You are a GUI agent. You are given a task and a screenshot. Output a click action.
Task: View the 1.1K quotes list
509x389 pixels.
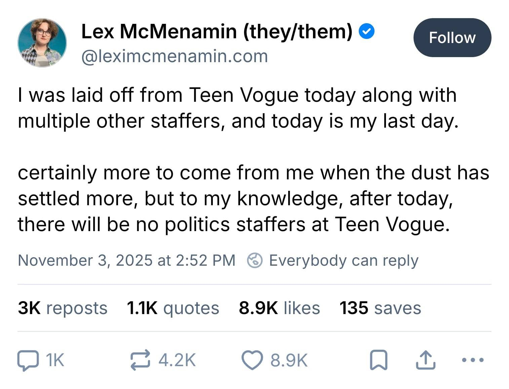pyautogui.click(x=173, y=308)
